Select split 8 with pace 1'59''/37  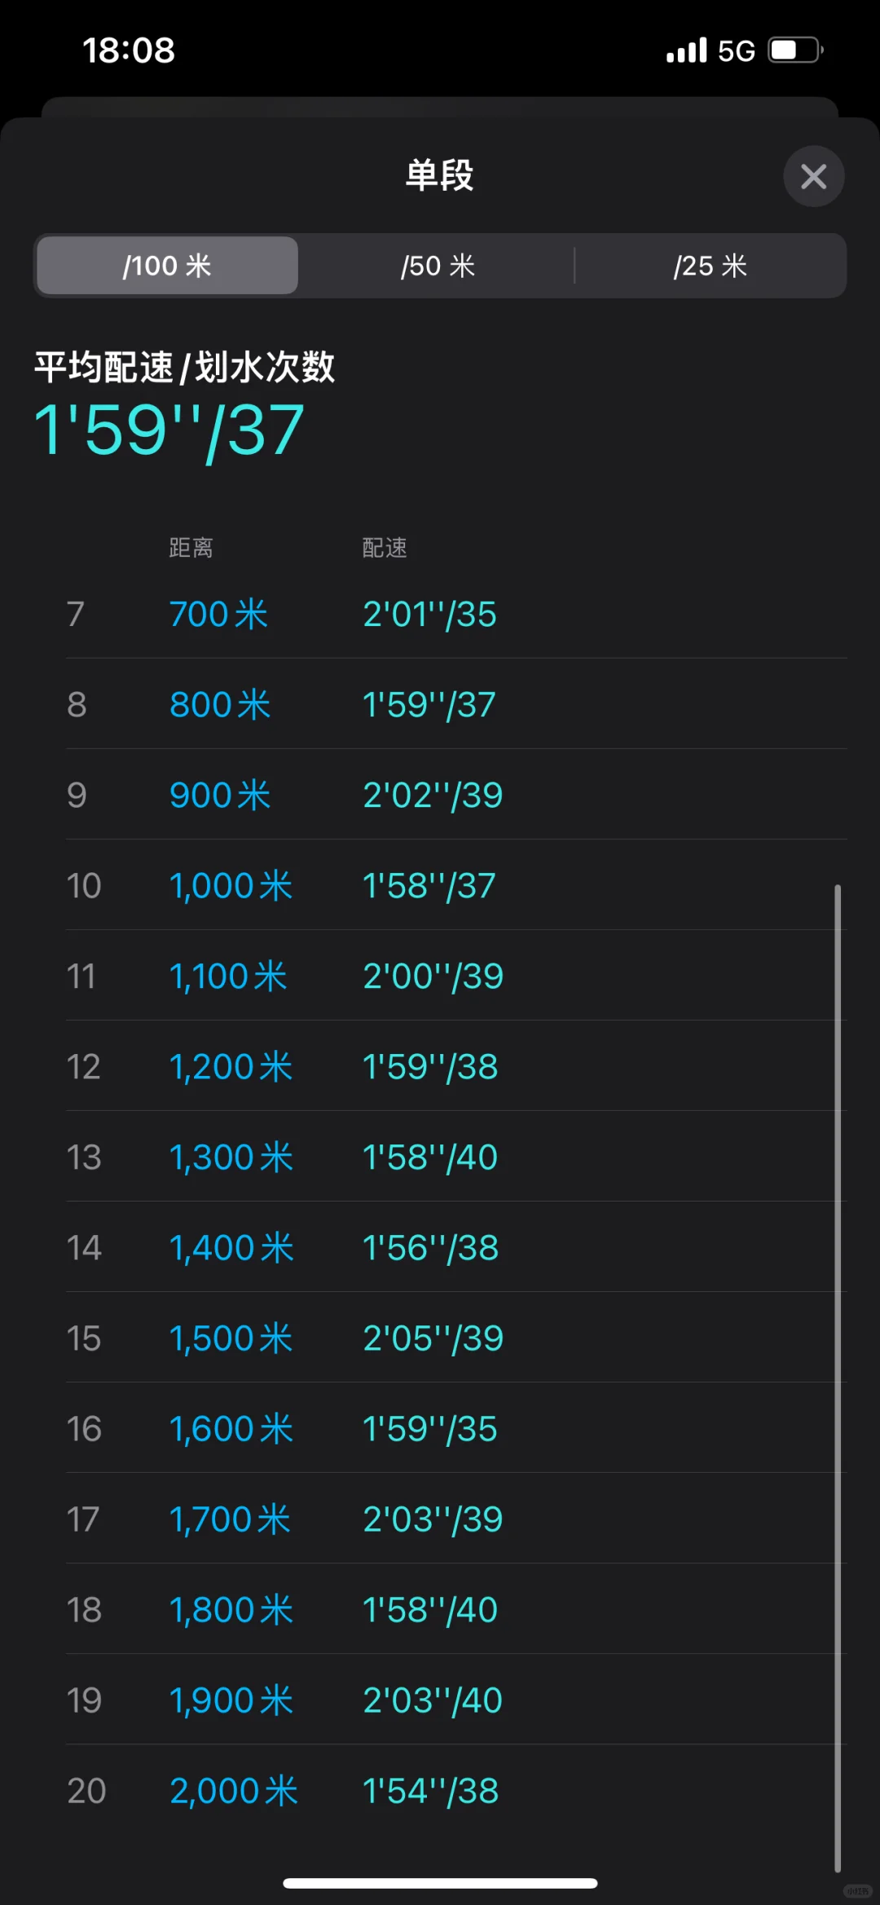pyautogui.click(x=456, y=704)
